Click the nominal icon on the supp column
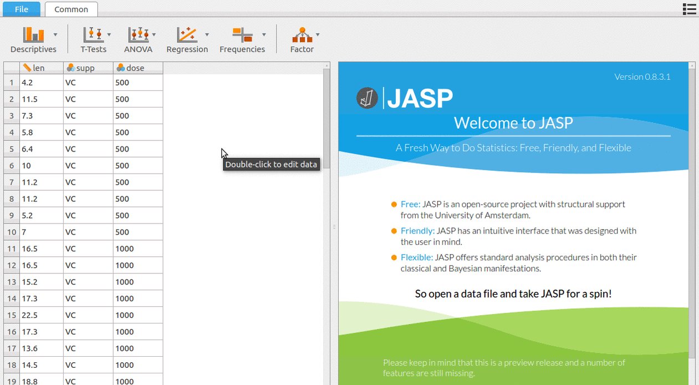Screen dimensions: 699x385 (71, 67)
